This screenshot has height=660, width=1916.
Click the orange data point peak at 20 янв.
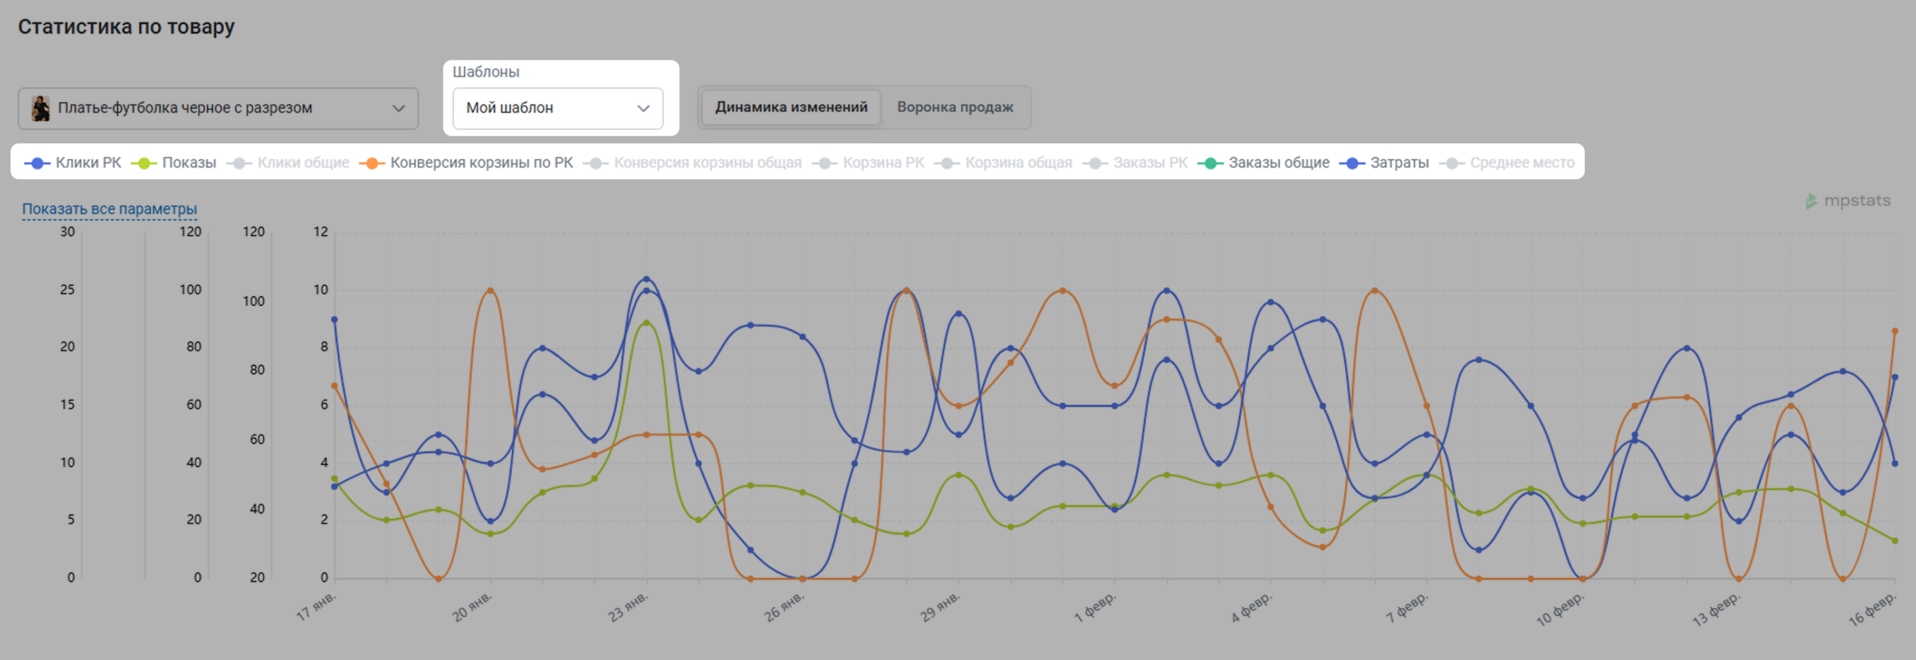pos(490,290)
